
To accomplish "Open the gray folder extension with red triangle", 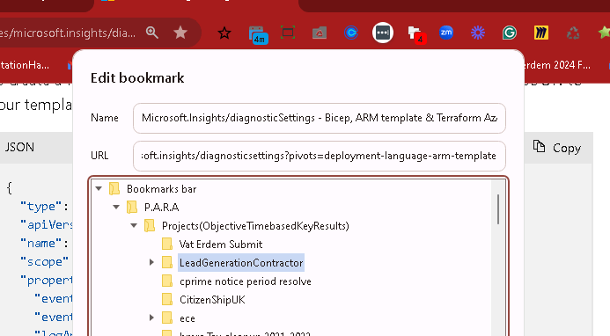I will tap(320, 33).
